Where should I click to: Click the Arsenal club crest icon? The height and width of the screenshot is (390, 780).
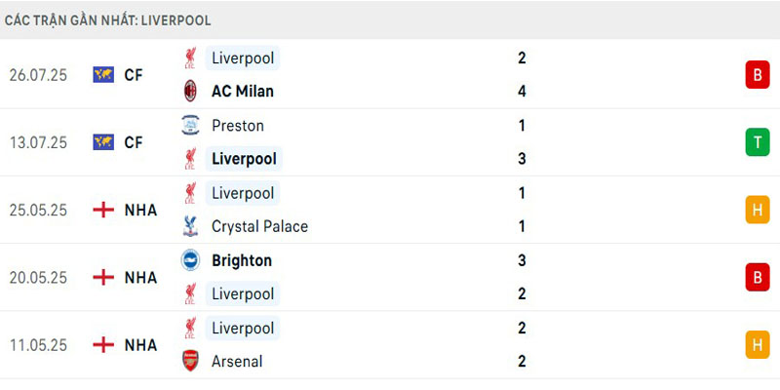click(x=190, y=362)
